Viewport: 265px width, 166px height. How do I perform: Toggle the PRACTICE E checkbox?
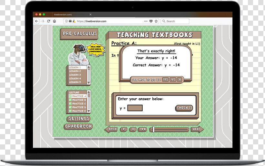click(x=70, y=111)
